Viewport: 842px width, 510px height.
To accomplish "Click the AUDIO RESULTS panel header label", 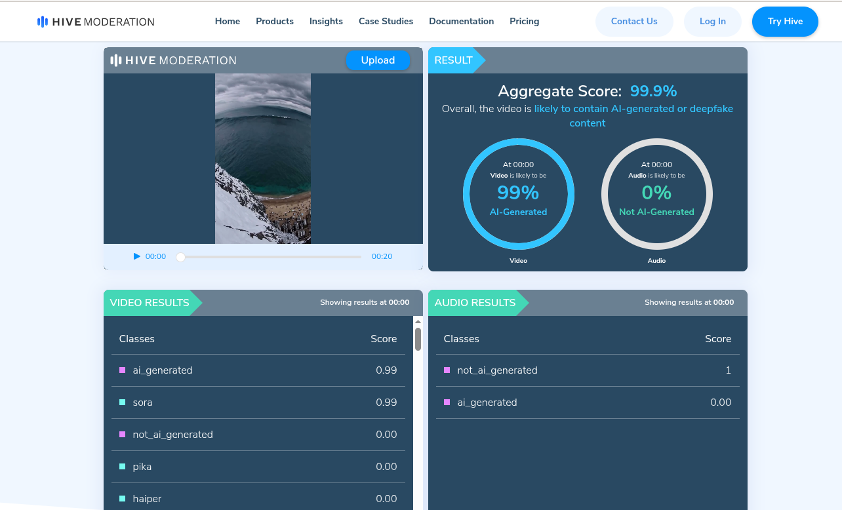I will click(x=475, y=303).
